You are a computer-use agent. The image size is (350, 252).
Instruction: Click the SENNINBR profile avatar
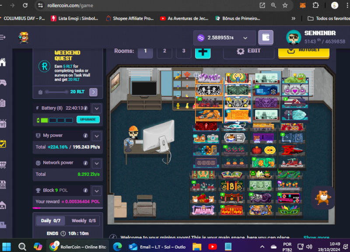click(294, 37)
